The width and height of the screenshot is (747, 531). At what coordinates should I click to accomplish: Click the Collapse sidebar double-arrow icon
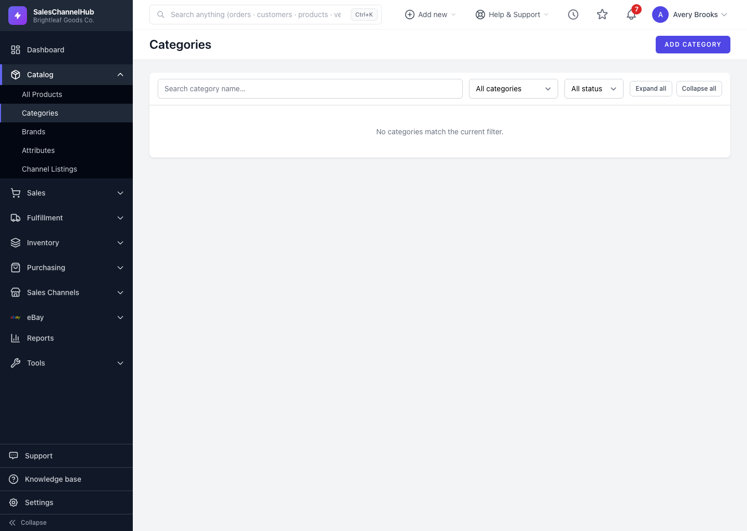[12, 523]
